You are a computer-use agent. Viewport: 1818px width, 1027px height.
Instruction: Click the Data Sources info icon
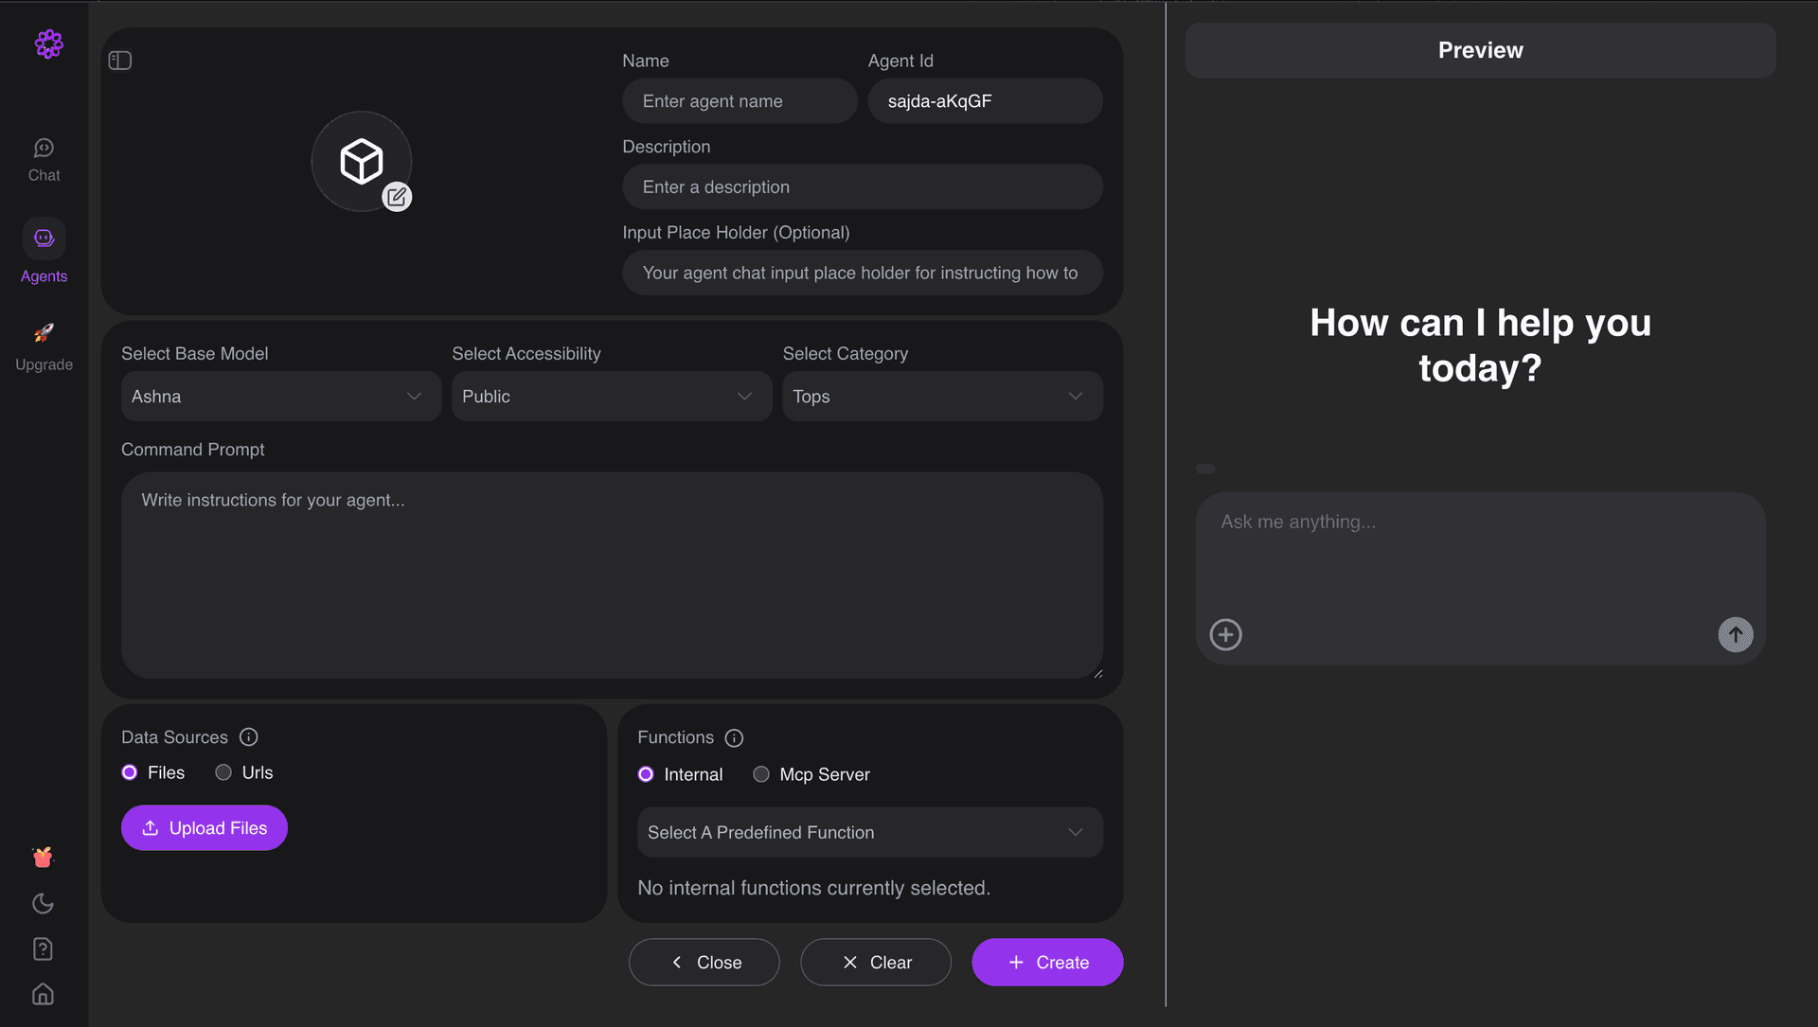(249, 736)
